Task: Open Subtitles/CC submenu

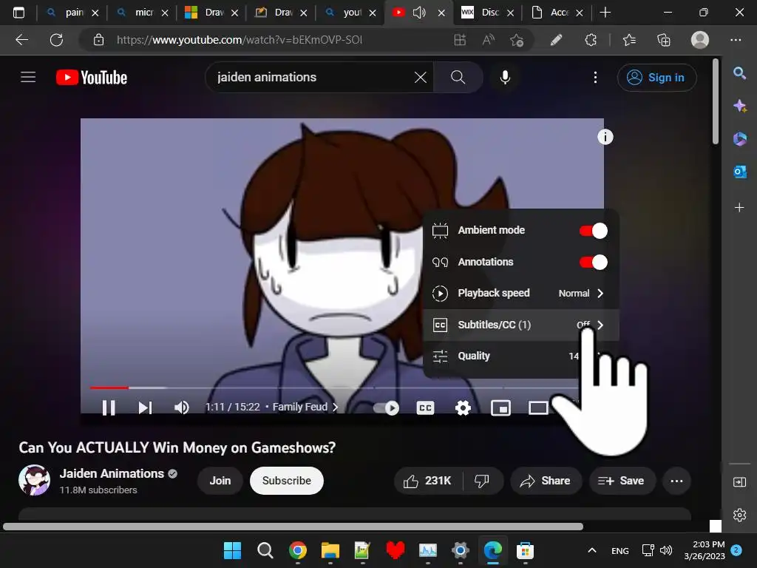Action: tap(520, 325)
